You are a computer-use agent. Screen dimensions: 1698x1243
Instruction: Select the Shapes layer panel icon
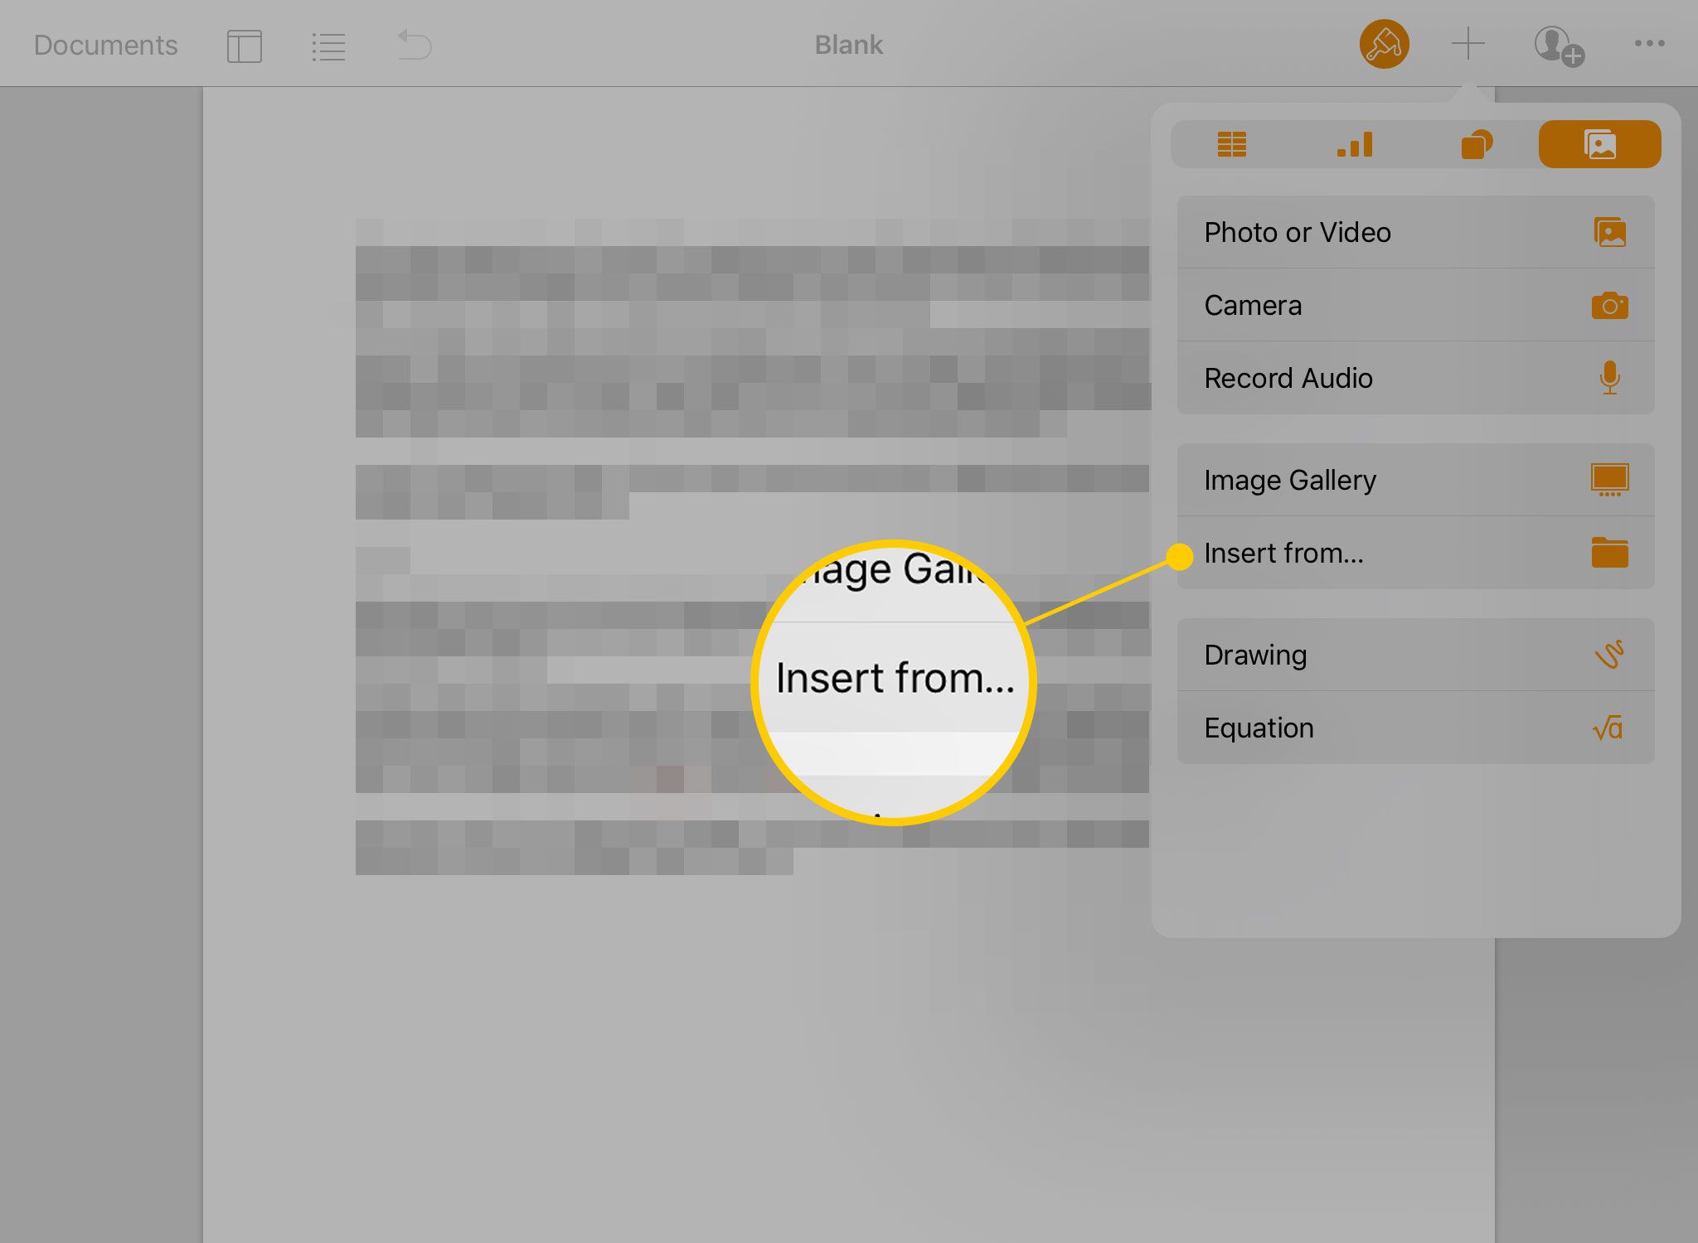click(x=1477, y=143)
